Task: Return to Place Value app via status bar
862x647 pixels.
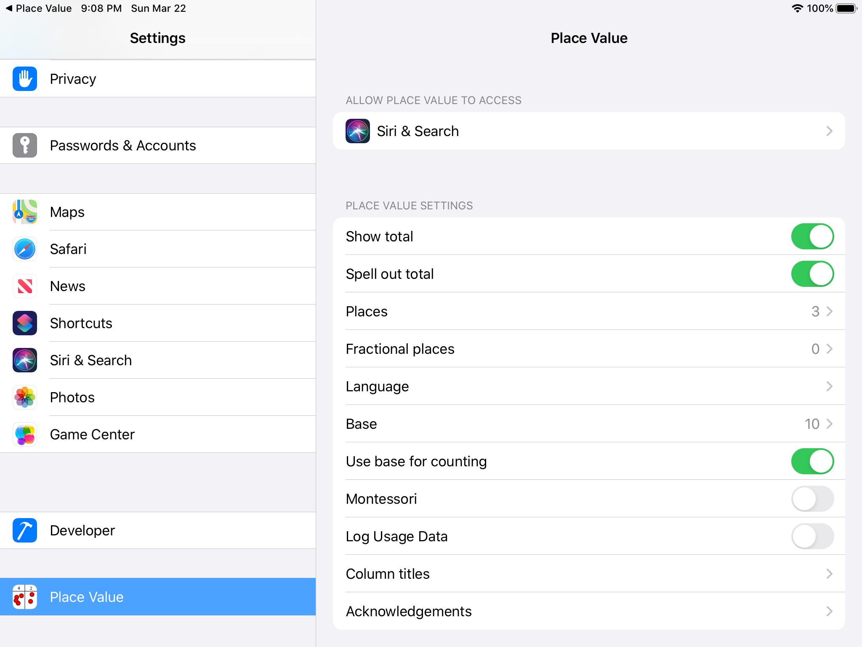Action: (x=38, y=8)
